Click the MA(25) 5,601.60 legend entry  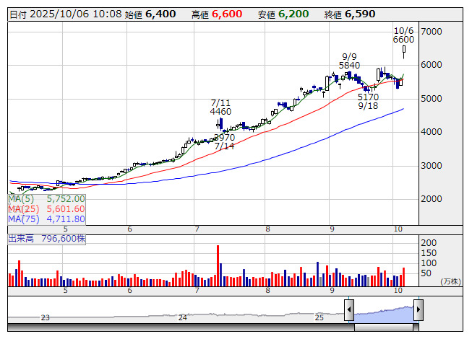[47, 208]
